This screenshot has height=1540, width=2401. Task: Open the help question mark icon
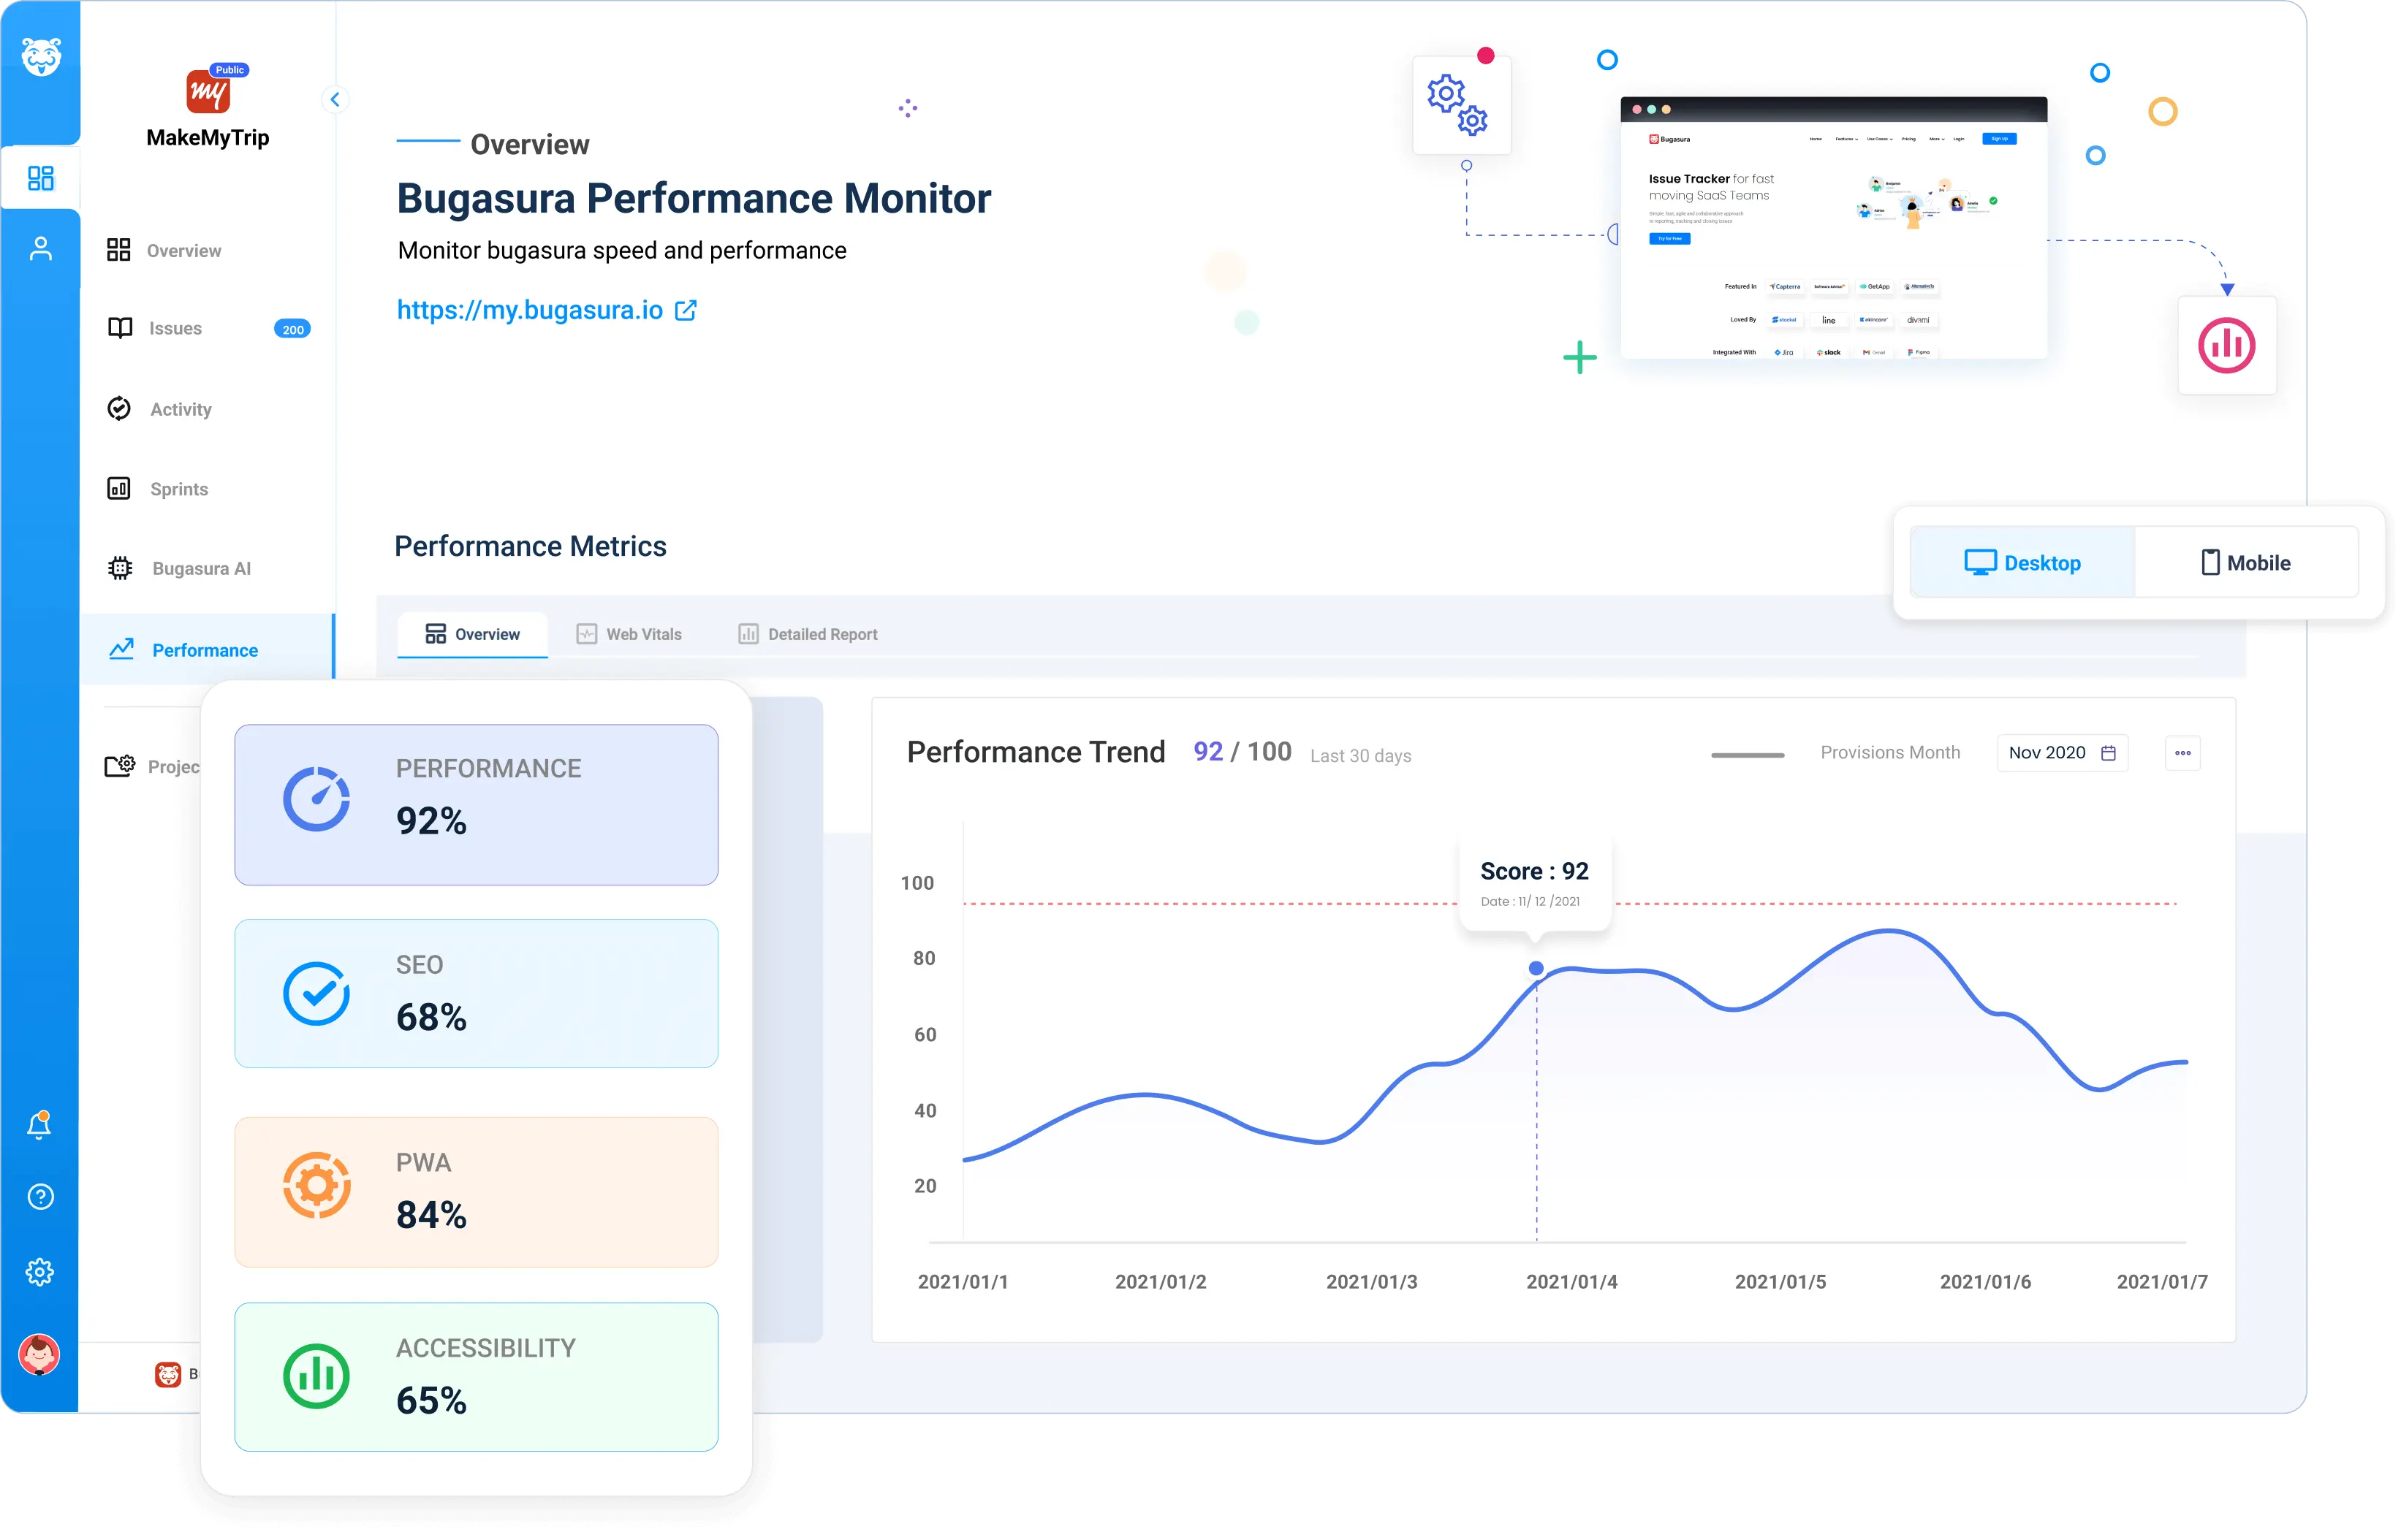pos(40,1197)
